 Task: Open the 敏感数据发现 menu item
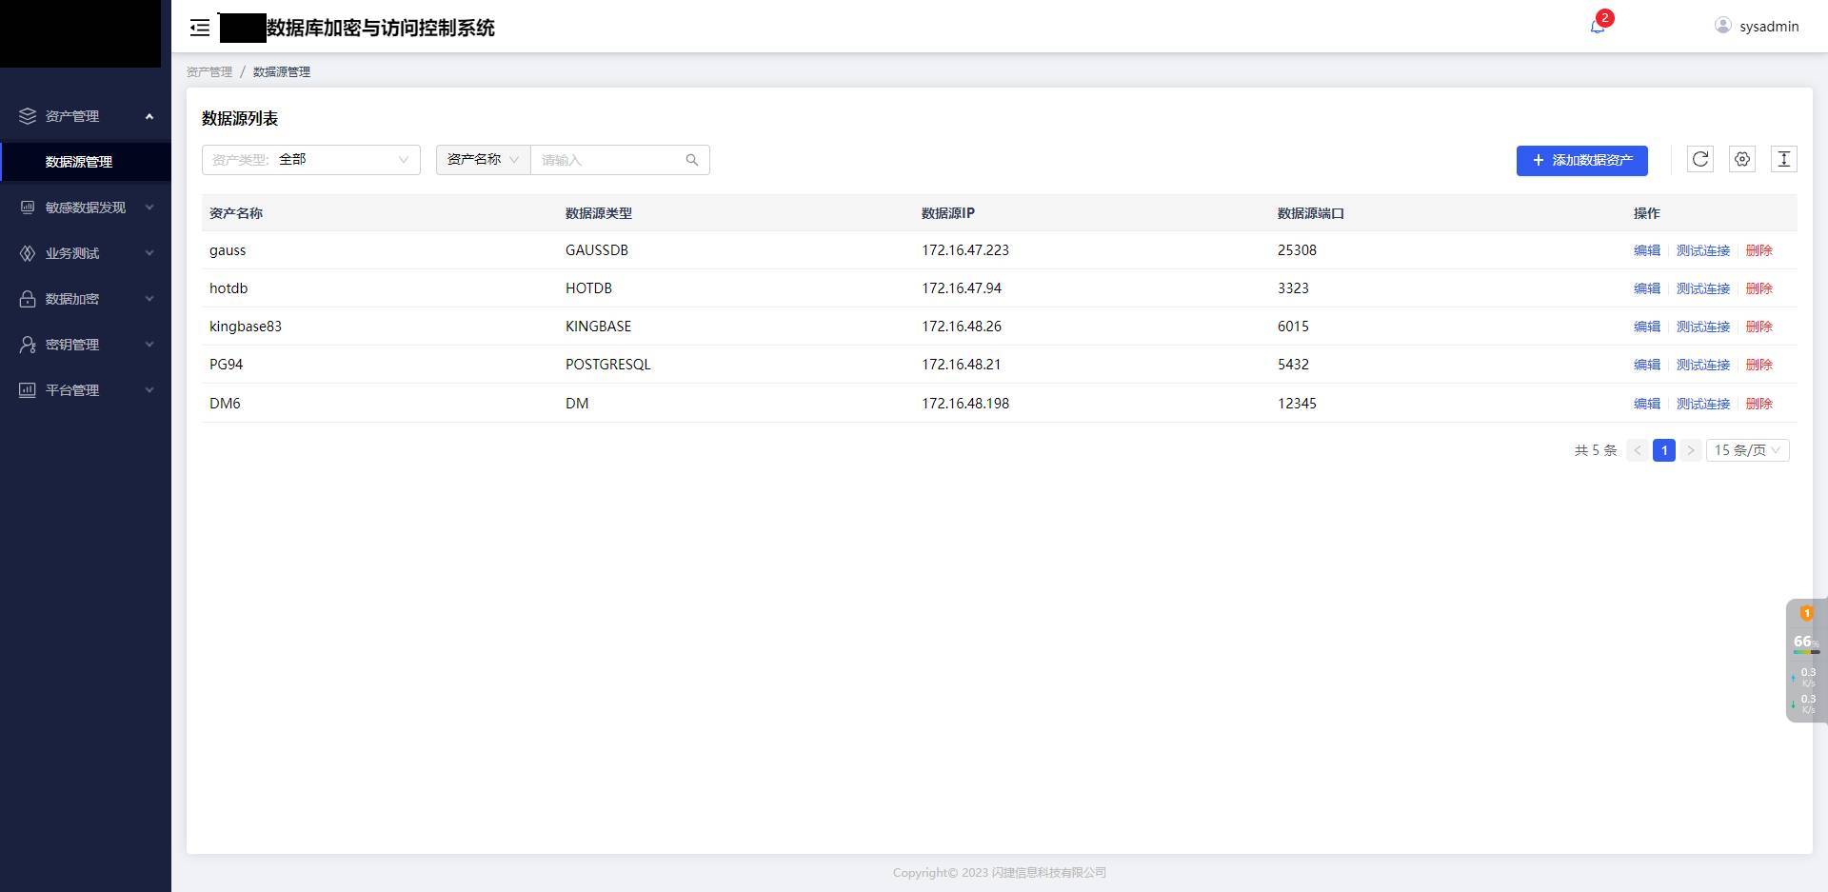tap(86, 208)
